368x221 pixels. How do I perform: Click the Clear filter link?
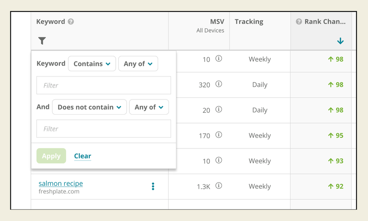(x=83, y=156)
